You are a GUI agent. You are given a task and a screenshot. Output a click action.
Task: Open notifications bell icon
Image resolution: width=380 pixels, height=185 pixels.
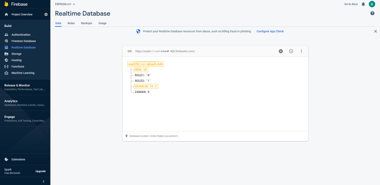[363, 4]
